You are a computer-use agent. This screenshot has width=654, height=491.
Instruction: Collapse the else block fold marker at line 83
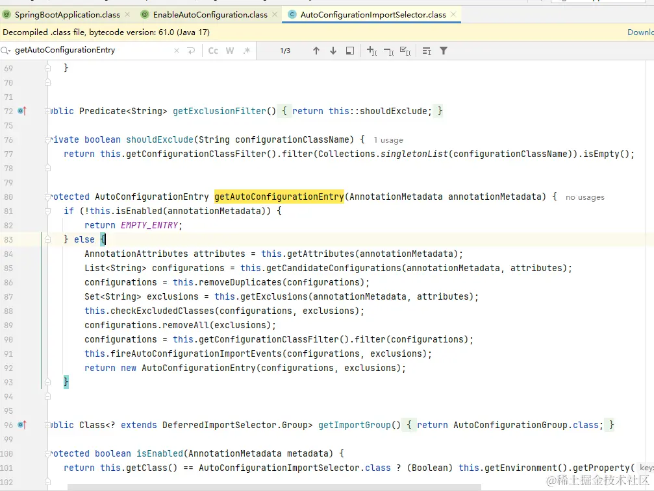(x=47, y=239)
